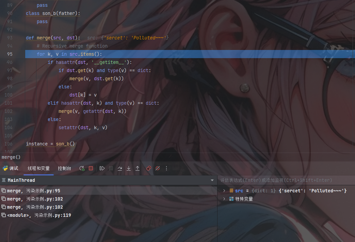Switch to the 线程和变量 tab
Screen dimensions: 355x242
coord(38,168)
